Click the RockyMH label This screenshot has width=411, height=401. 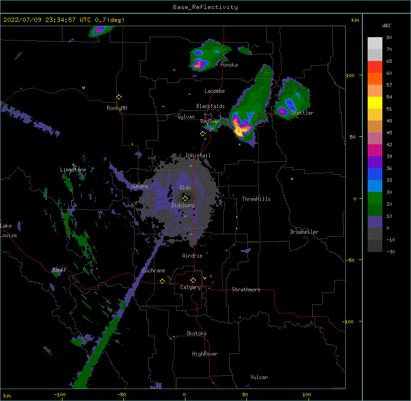tap(117, 108)
